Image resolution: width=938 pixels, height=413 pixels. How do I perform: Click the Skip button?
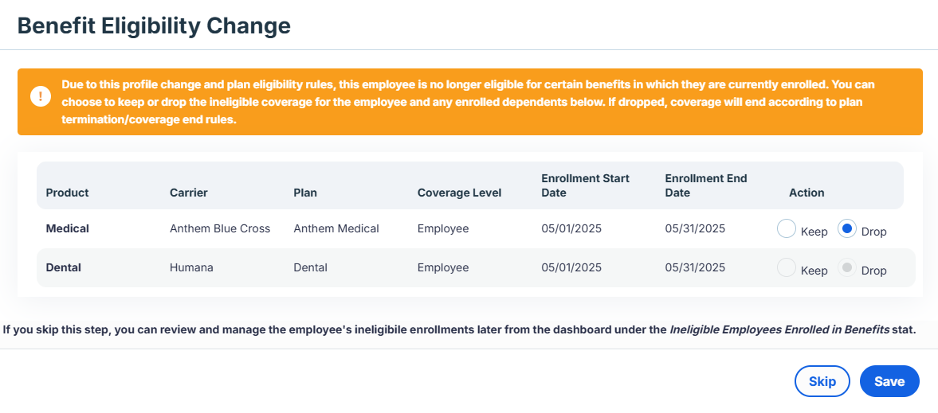pyautogui.click(x=822, y=381)
